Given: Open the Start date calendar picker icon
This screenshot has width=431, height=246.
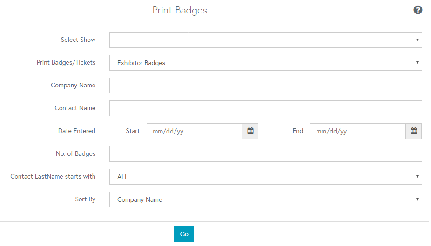Looking at the screenshot, I should (x=250, y=131).
